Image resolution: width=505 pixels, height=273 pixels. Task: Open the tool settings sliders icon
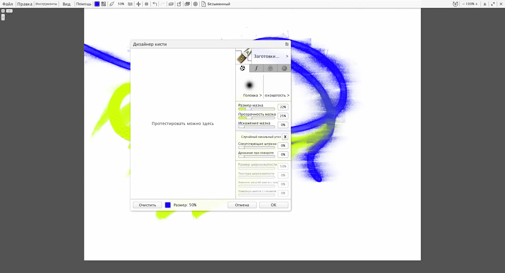click(130, 4)
